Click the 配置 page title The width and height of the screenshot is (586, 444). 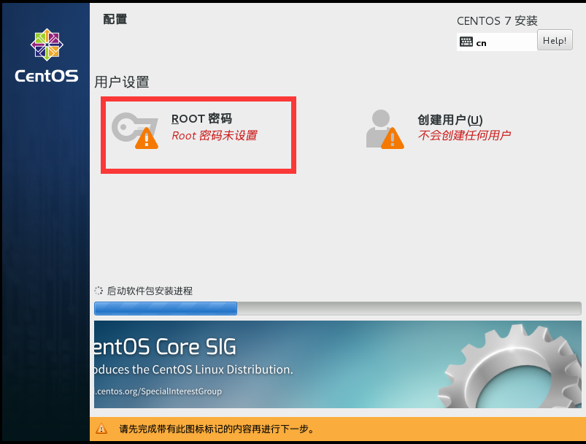[x=115, y=19]
